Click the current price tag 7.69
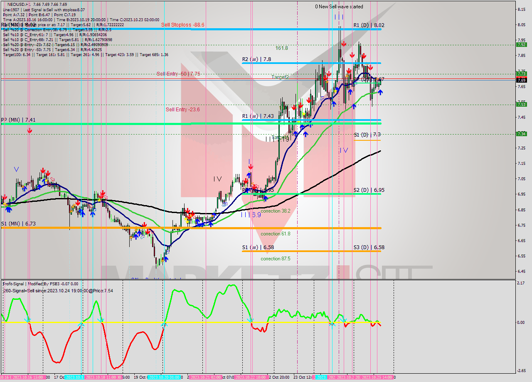This screenshot has width=532, height=382. [522, 80]
